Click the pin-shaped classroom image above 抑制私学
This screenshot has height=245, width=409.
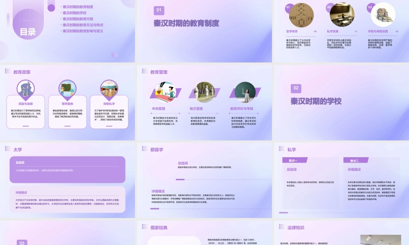point(109,90)
